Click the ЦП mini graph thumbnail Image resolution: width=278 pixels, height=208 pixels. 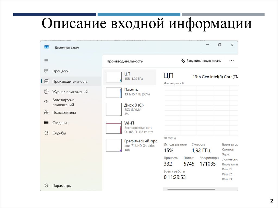(x=114, y=77)
